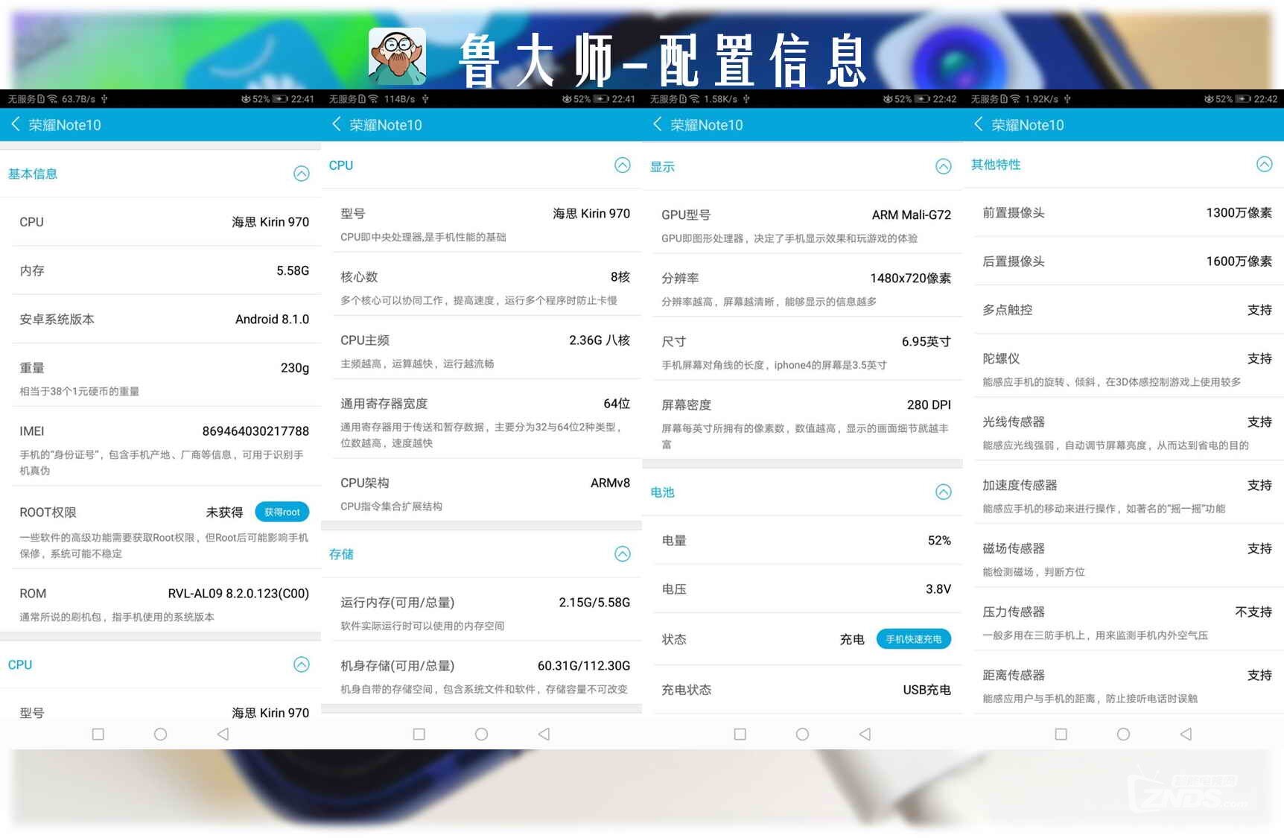Collapse the 基本信息 section

302,174
